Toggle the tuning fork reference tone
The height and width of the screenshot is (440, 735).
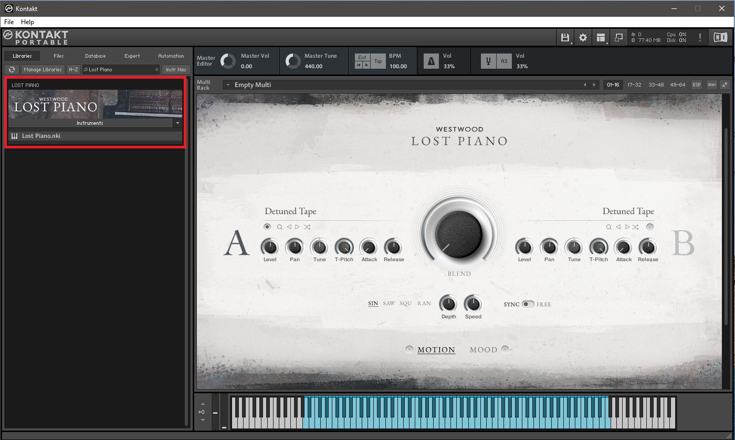pos(488,61)
